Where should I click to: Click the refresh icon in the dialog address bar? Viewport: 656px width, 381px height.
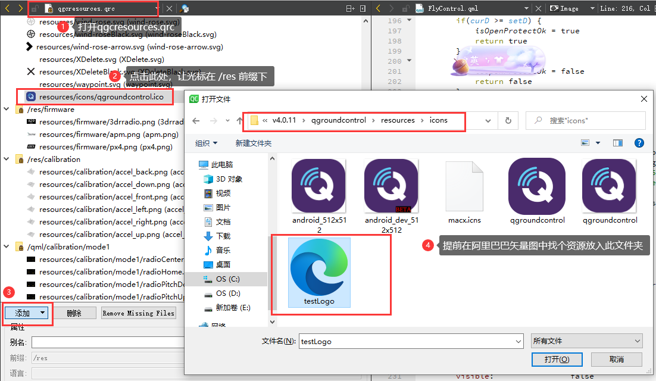[x=508, y=121]
